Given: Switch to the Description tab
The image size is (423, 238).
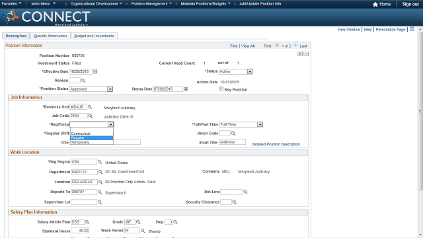Looking at the screenshot, I should point(16,36).
